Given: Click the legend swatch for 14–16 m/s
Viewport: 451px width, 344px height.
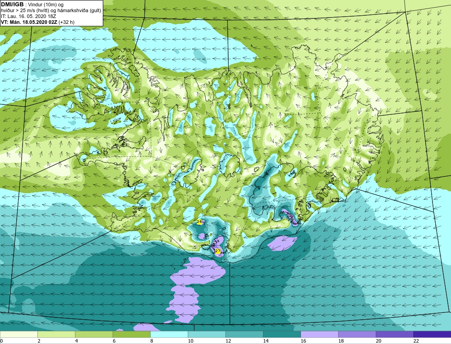Looking at the screenshot, I should tap(282, 334).
